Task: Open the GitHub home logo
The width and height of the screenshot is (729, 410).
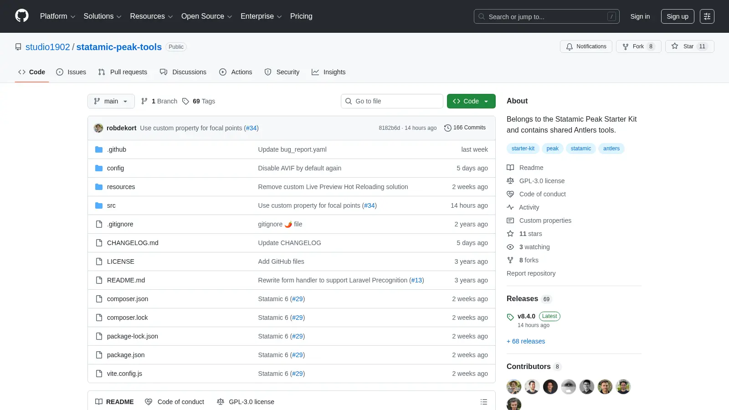Action: click(x=22, y=16)
